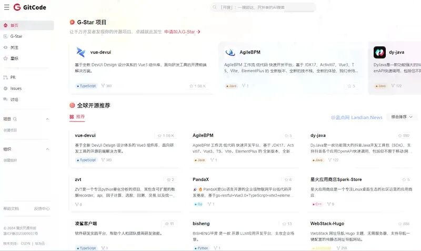Click the search magnifier icon
Viewport: 421px width, 251px height.
(215, 7)
